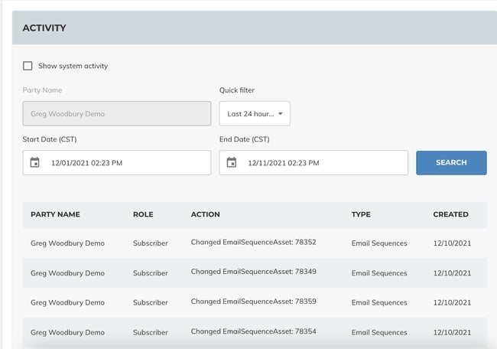The height and width of the screenshot is (349, 497).
Task: Select action 'Changed EmailSequenceAsset: 78352'
Action: pyautogui.click(x=254, y=243)
